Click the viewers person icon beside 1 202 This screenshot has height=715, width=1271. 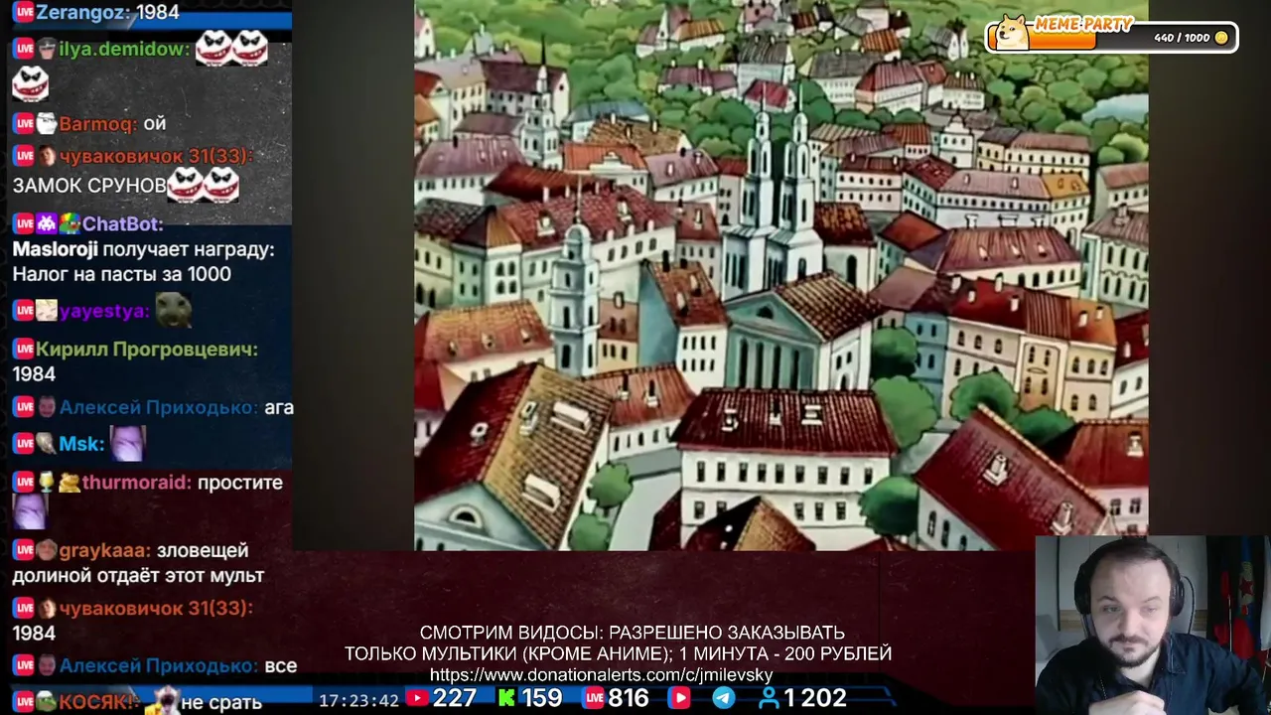pos(769,699)
